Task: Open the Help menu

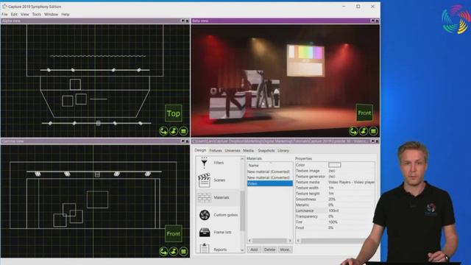Action: (x=65, y=14)
